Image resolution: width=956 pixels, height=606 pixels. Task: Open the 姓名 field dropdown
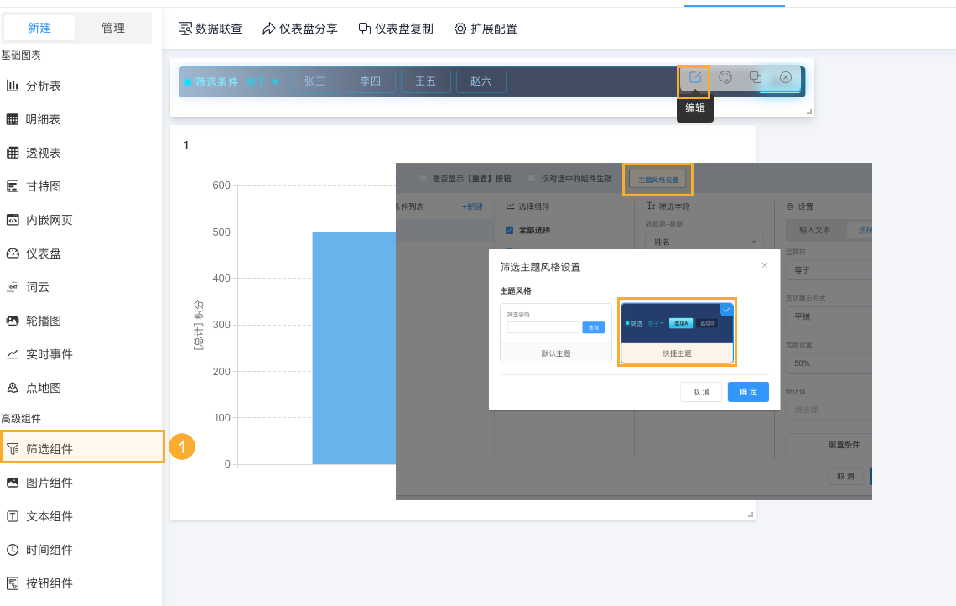[704, 242]
